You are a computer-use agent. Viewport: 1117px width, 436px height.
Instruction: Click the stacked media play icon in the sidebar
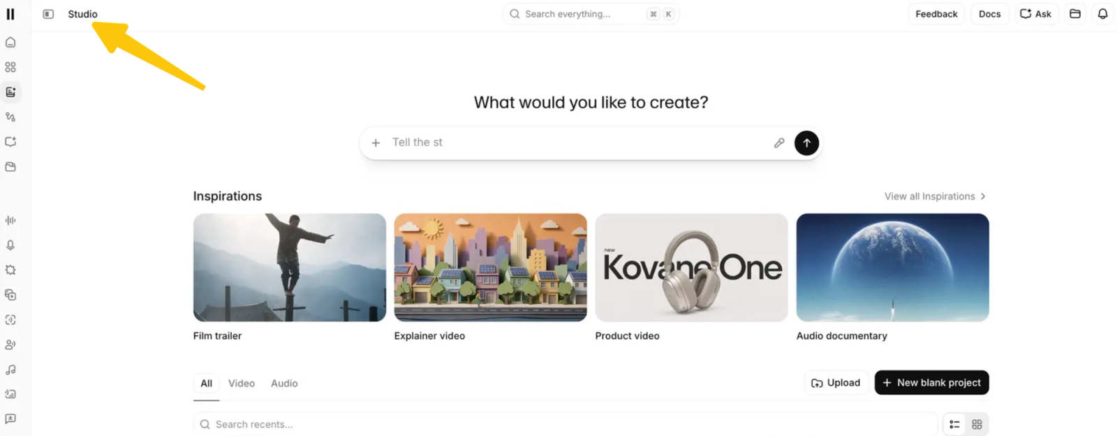pos(10,295)
